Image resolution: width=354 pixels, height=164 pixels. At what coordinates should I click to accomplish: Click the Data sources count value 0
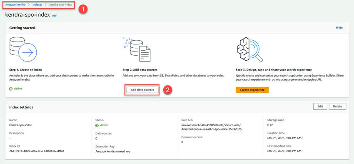coord(96,138)
